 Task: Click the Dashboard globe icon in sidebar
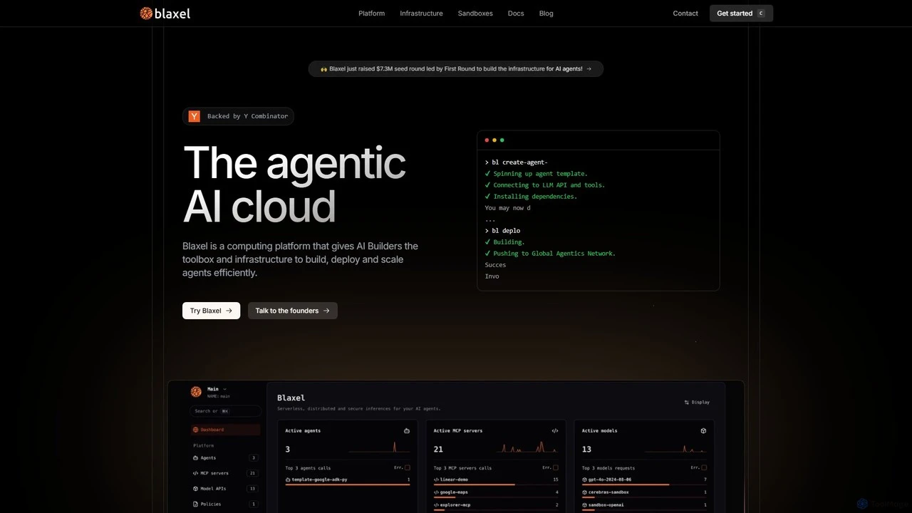coord(195,430)
